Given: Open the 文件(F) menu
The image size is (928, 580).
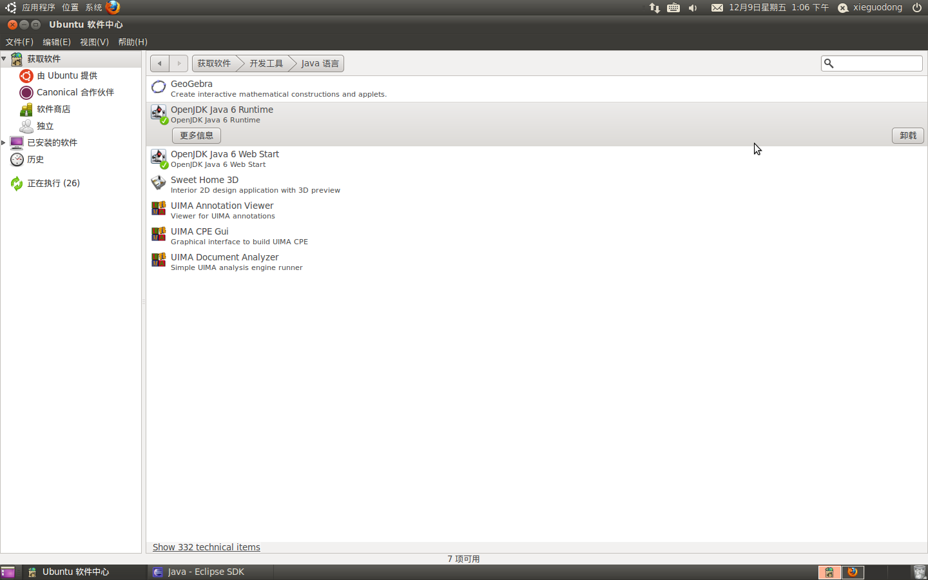Looking at the screenshot, I should 19,42.
